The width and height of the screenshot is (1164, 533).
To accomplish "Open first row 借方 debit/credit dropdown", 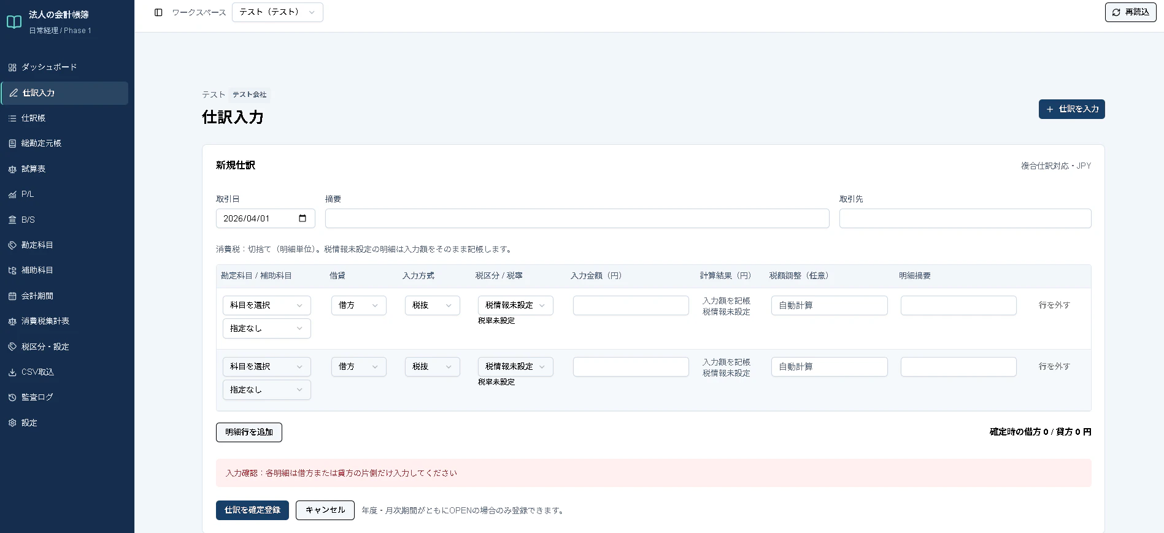I will (359, 305).
